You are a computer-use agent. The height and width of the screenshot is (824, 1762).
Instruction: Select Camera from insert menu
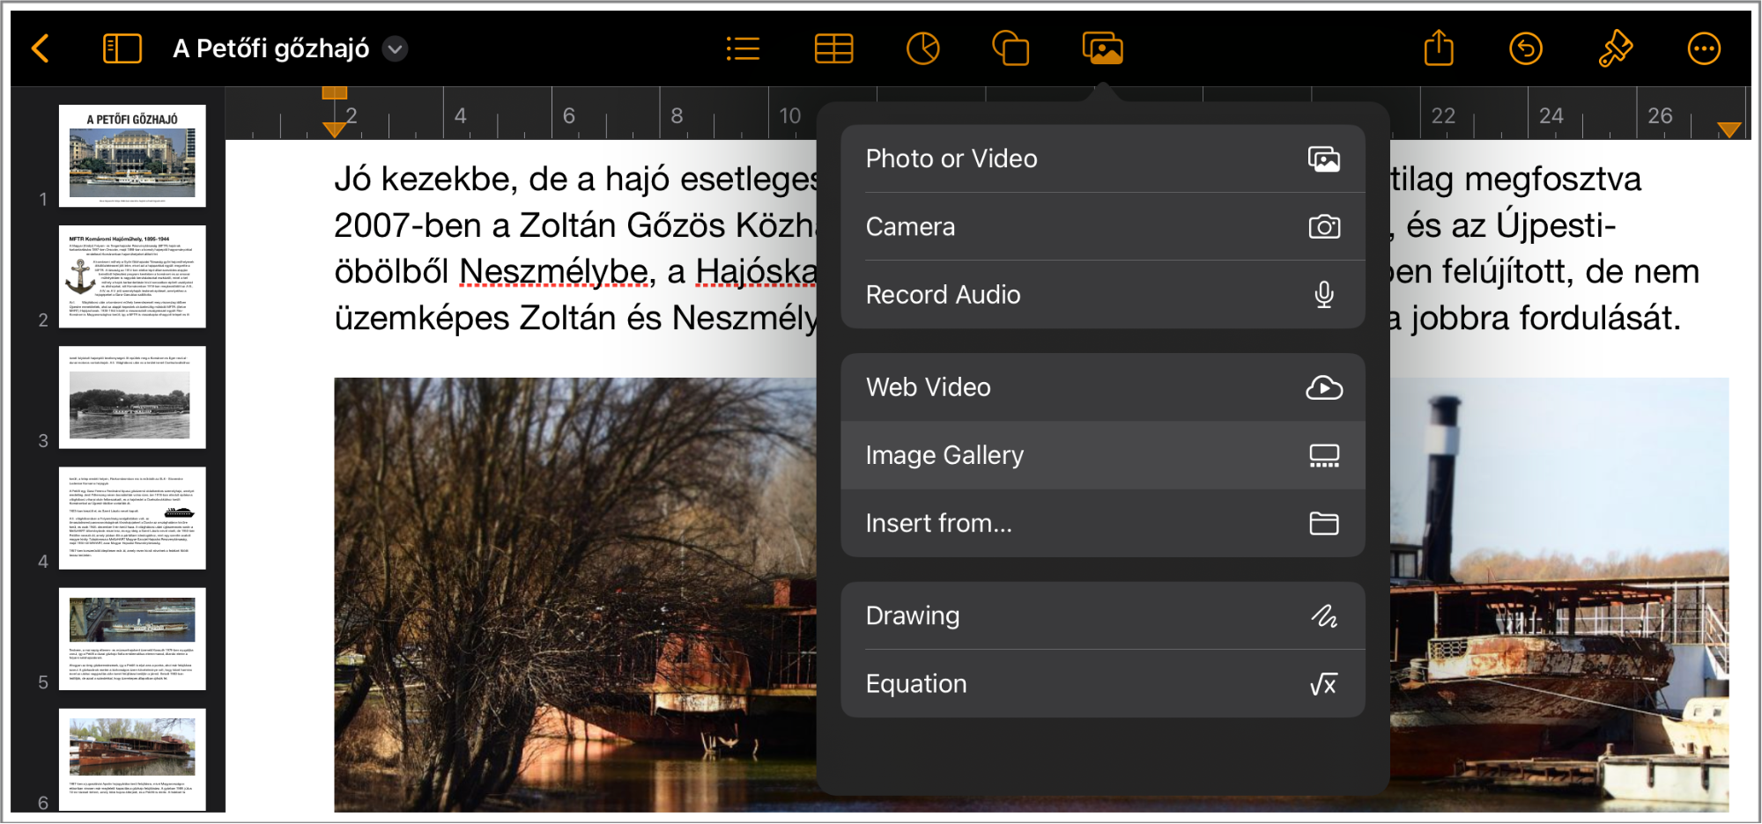[x=1103, y=226]
